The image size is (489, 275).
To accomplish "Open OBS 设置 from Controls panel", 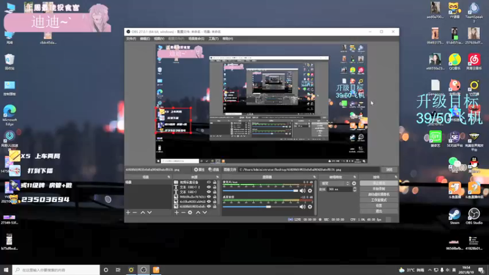I will coord(379,206).
